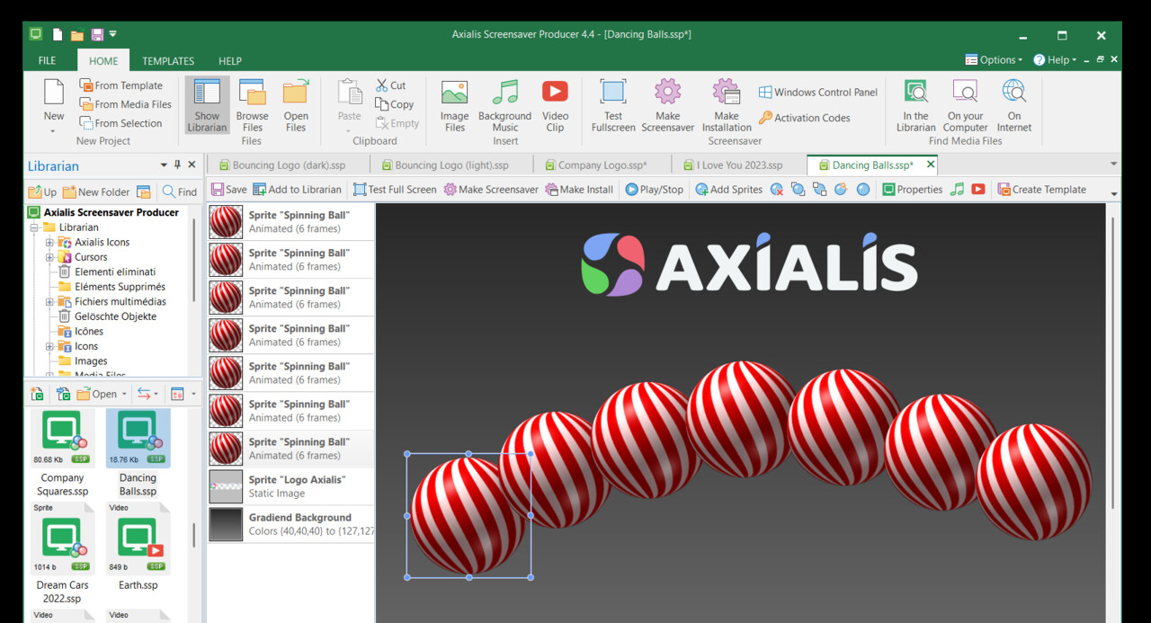1151x623 pixels.
Task: Click the Find icon in the Librarian toolbar
Action: click(179, 191)
